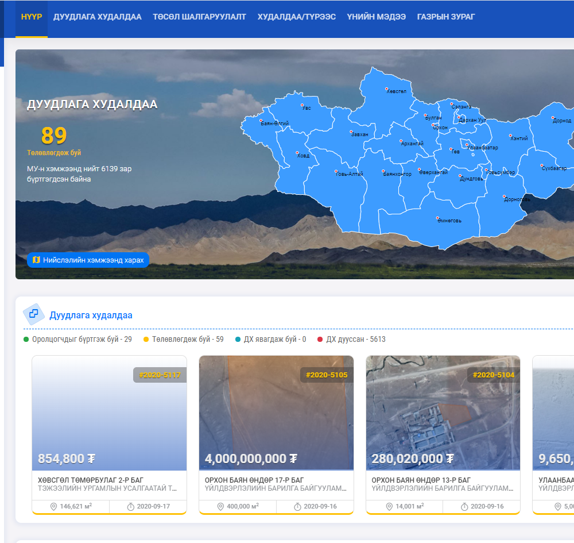
Task: Open auction card #2020-5117 image
Action: coord(109,413)
